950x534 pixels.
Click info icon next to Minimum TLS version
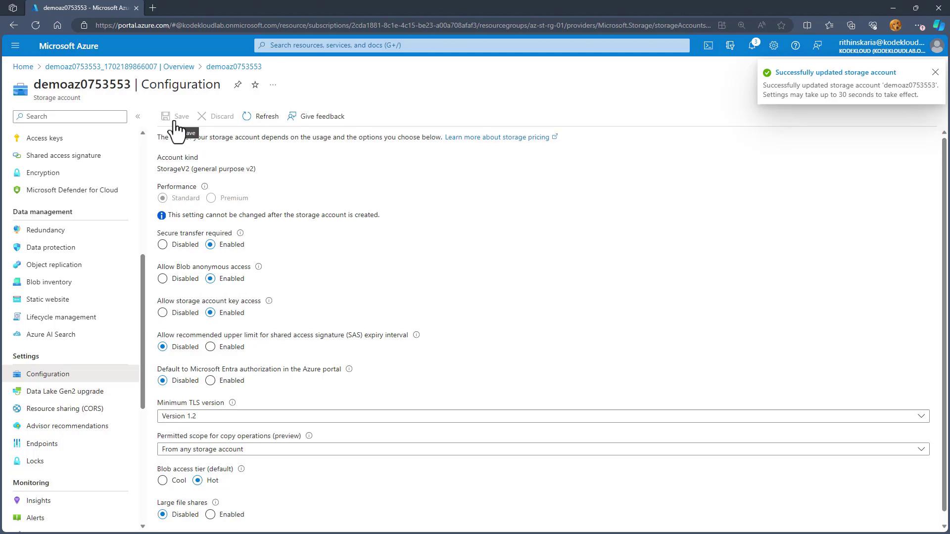(x=232, y=402)
